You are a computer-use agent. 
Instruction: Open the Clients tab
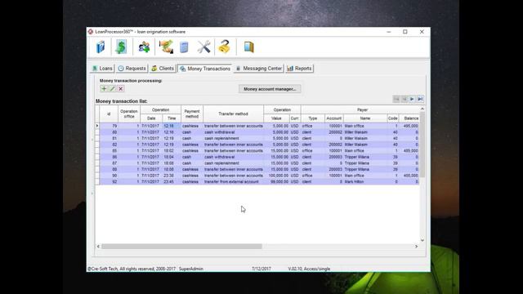click(x=163, y=69)
